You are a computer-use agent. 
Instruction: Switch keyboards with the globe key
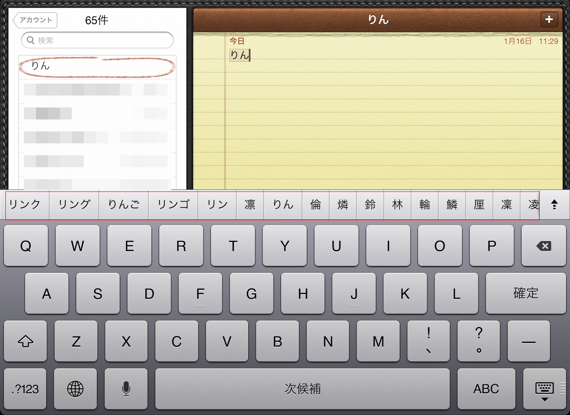[75, 389]
